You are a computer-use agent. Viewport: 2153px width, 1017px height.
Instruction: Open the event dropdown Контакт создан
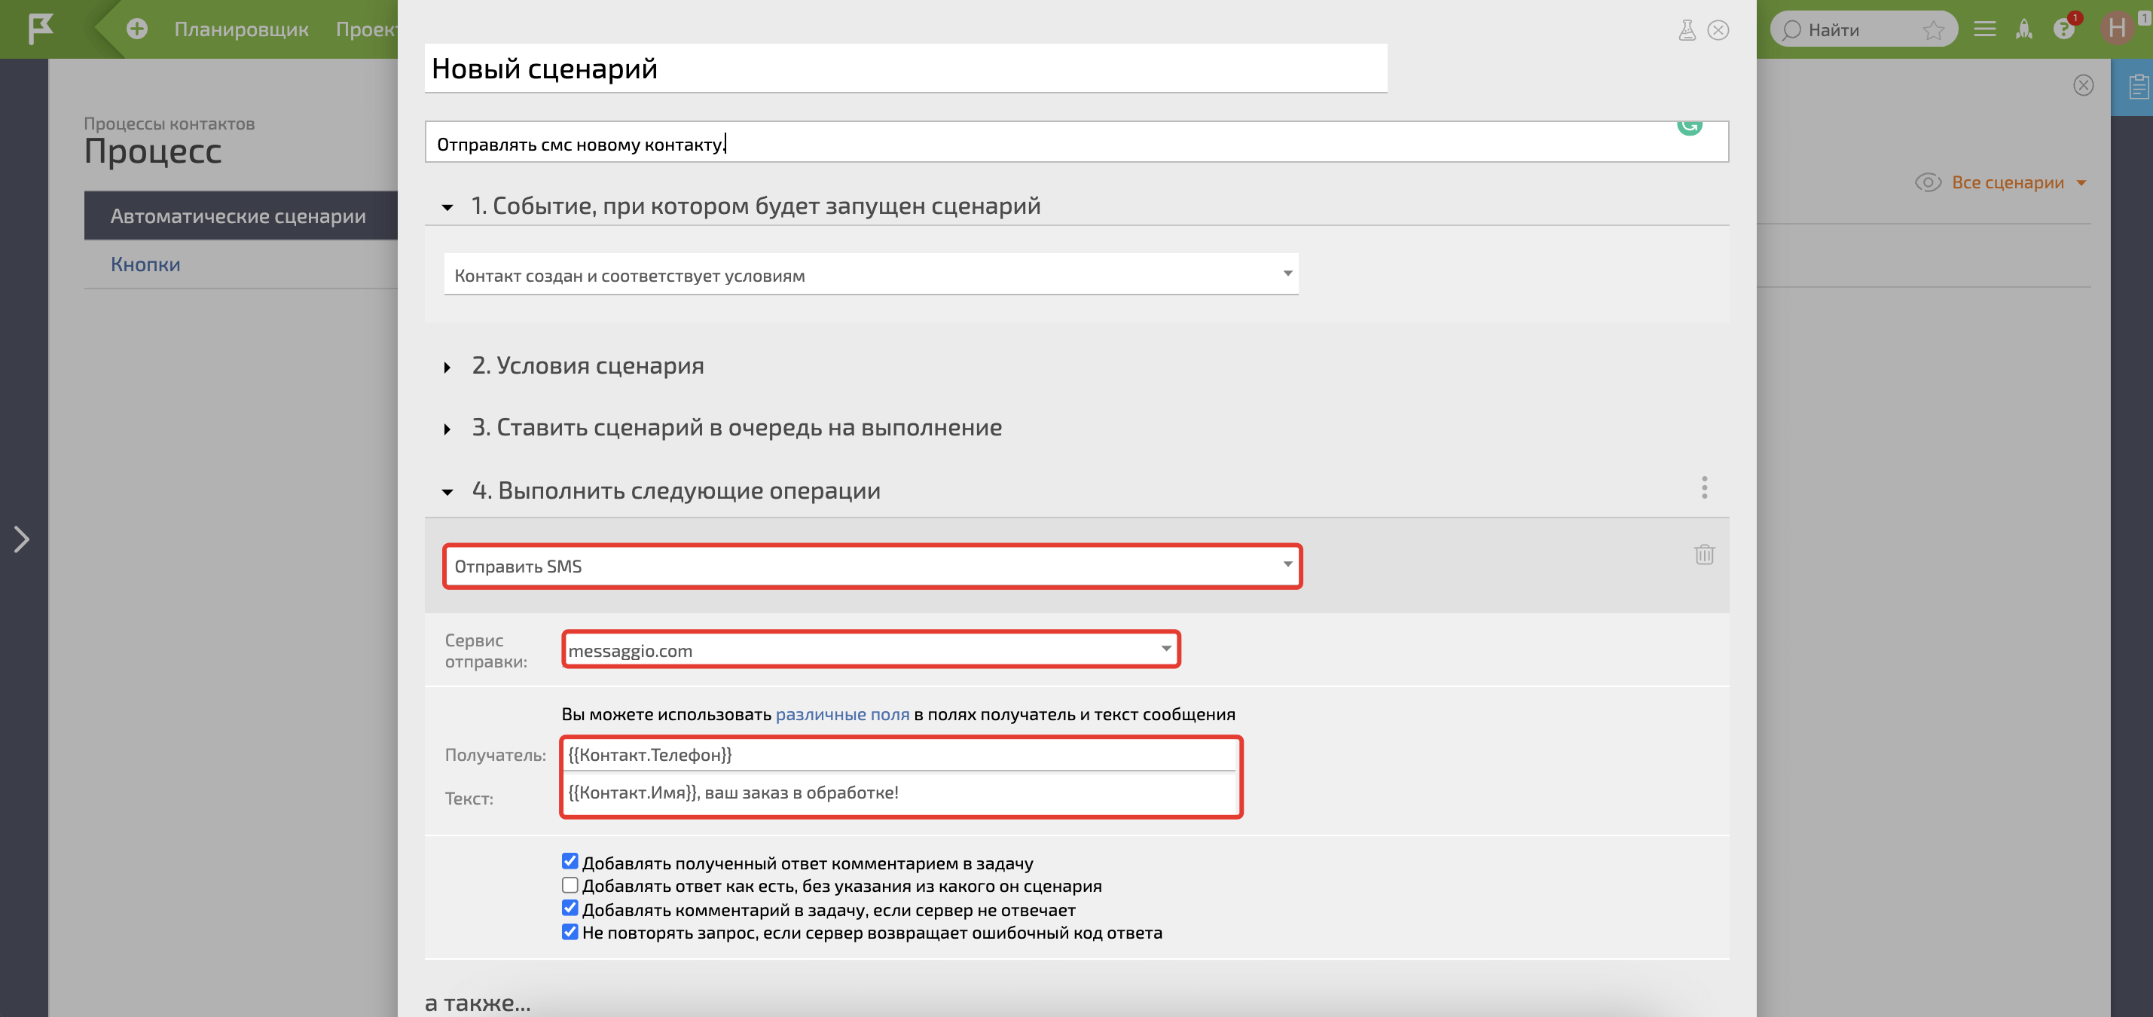point(871,274)
